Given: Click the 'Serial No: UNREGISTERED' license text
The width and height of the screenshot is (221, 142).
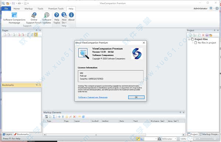Looking at the screenshot, I should click(92, 79).
